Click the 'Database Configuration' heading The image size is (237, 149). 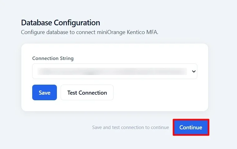click(x=60, y=22)
